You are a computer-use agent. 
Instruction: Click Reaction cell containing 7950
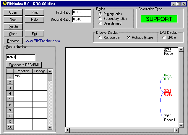(23, 76)
